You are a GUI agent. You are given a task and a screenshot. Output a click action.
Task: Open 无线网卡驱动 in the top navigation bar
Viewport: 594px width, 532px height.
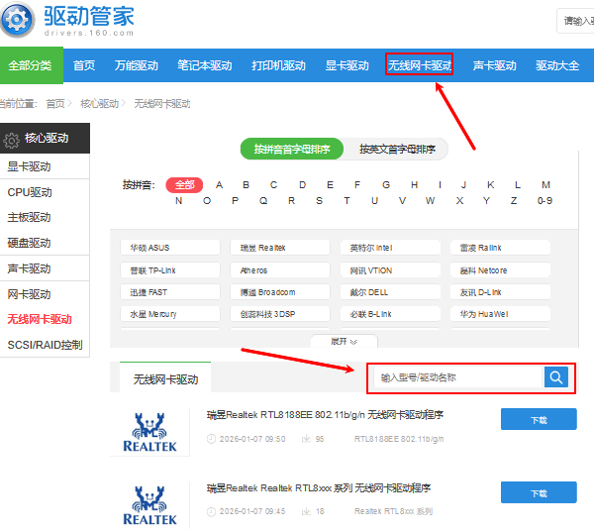pyautogui.click(x=420, y=65)
